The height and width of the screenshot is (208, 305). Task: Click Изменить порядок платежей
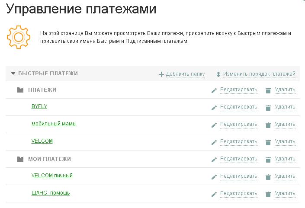click(259, 74)
